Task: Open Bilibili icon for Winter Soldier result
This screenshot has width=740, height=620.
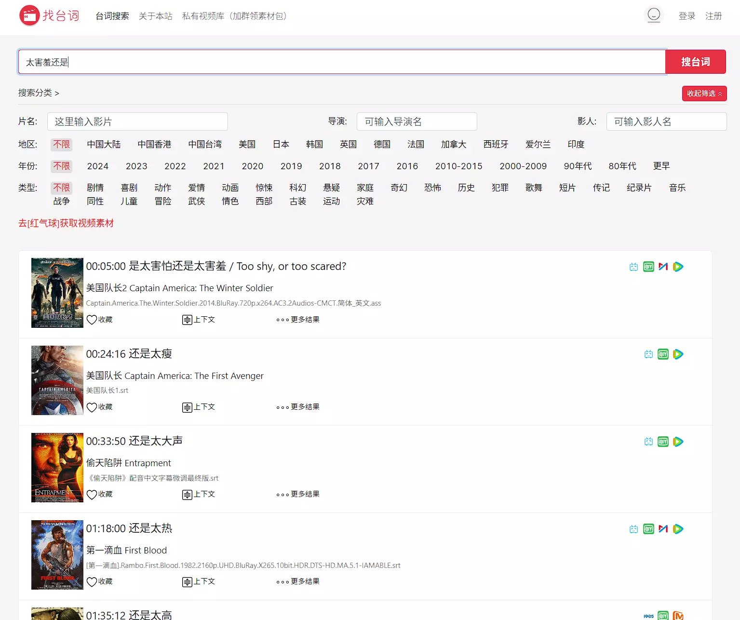Action: tap(633, 267)
